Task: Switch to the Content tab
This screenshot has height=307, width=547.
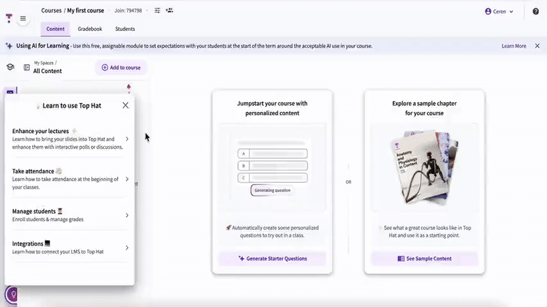Action: pyautogui.click(x=55, y=29)
